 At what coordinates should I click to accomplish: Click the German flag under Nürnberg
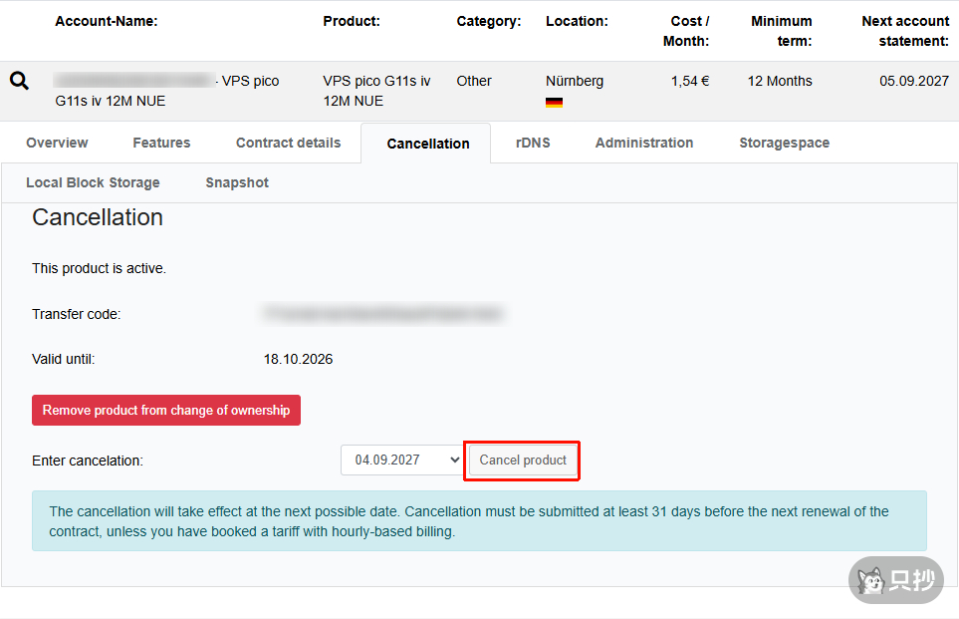coord(554,103)
